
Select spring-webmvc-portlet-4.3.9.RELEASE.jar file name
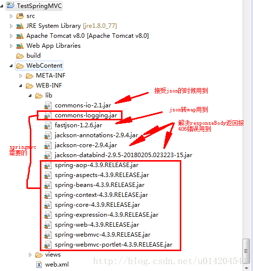[114, 245]
